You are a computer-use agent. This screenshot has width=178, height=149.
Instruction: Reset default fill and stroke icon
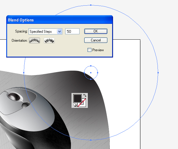[x=75, y=105]
